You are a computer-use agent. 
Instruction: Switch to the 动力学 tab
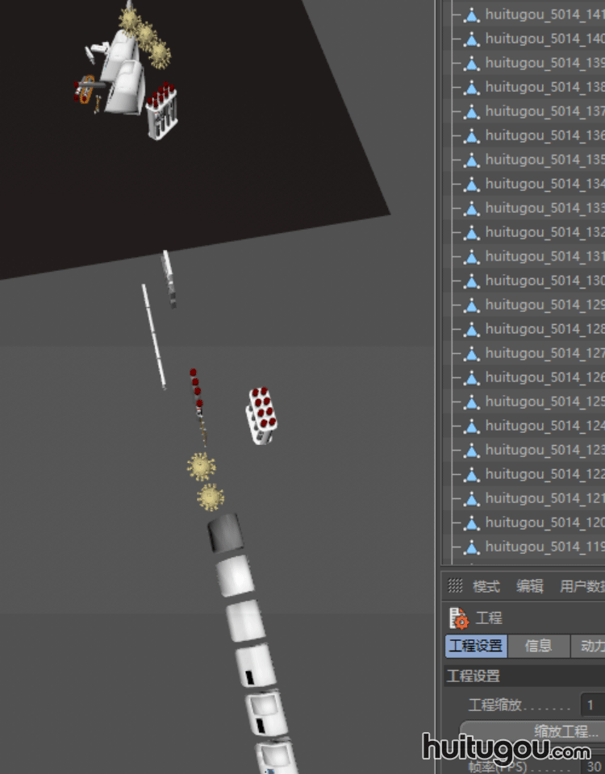pyautogui.click(x=588, y=646)
